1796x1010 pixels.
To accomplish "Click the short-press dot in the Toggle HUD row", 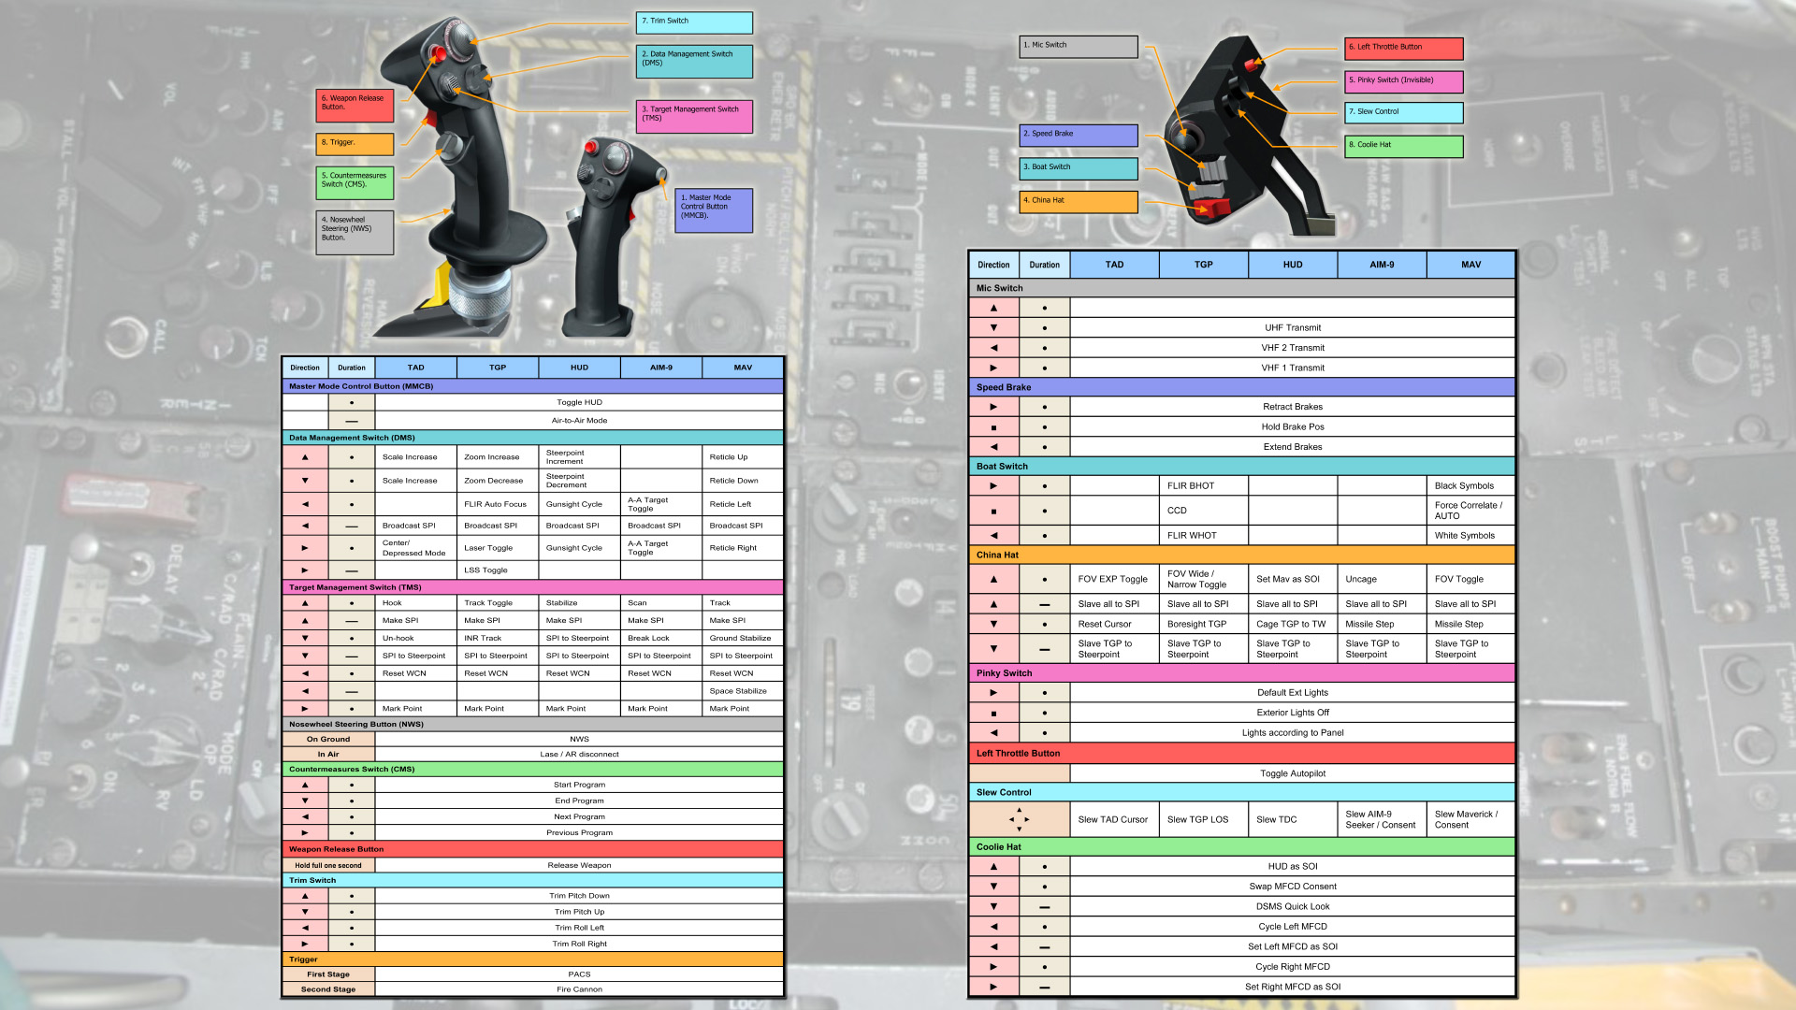I will click(x=352, y=403).
